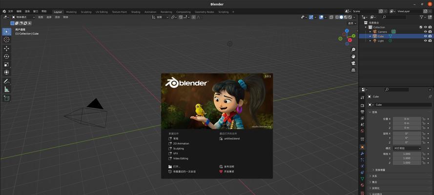
Task: Toggle camera view icon in viewport
Action: pos(353,63)
